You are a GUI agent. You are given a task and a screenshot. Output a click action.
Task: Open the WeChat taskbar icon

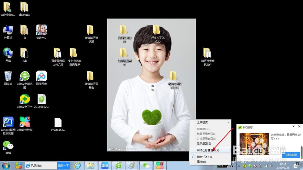click(x=146, y=165)
